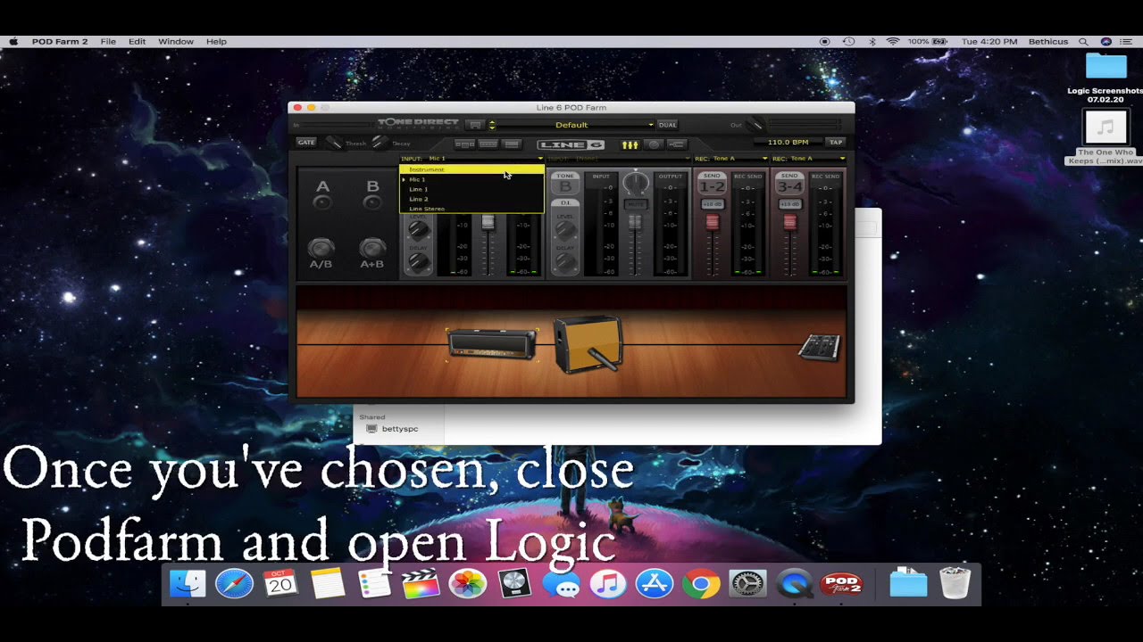
Task: Choose Mic 1 from the input list
Action: coord(471,179)
